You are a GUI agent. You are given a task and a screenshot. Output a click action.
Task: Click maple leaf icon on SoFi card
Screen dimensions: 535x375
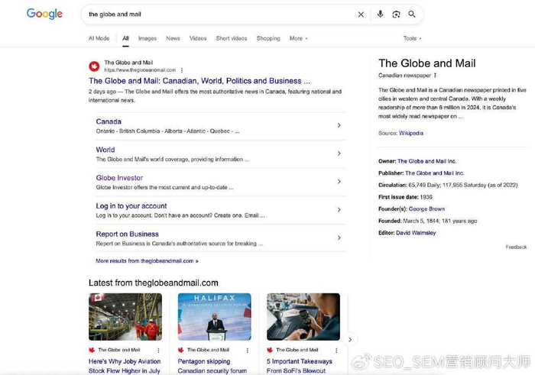[270, 350]
